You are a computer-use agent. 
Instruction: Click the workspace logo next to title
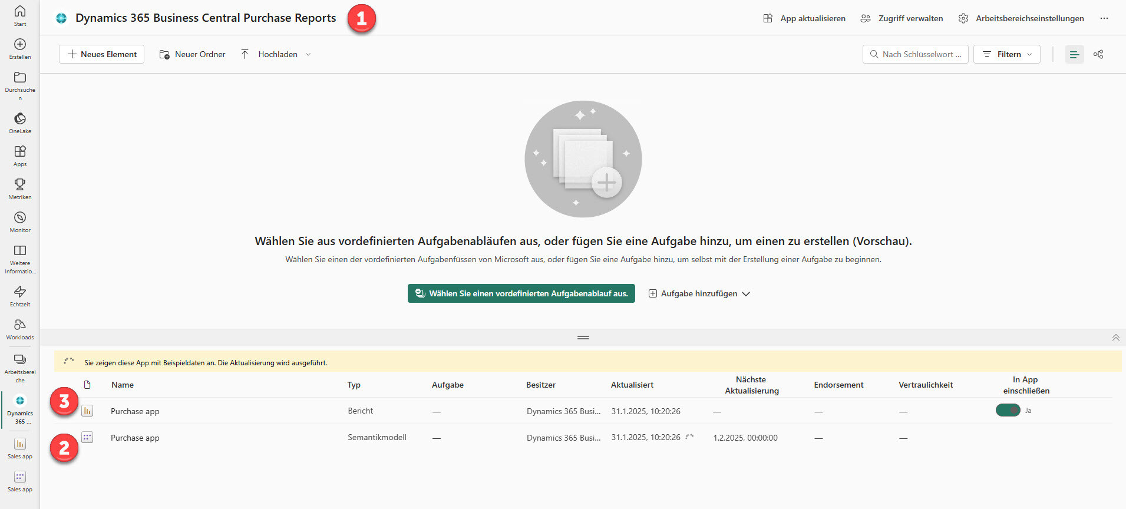click(x=61, y=18)
